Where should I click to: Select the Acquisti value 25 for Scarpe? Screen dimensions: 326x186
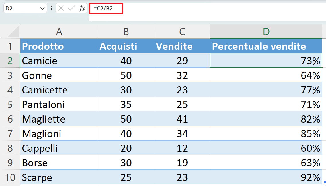126,177
